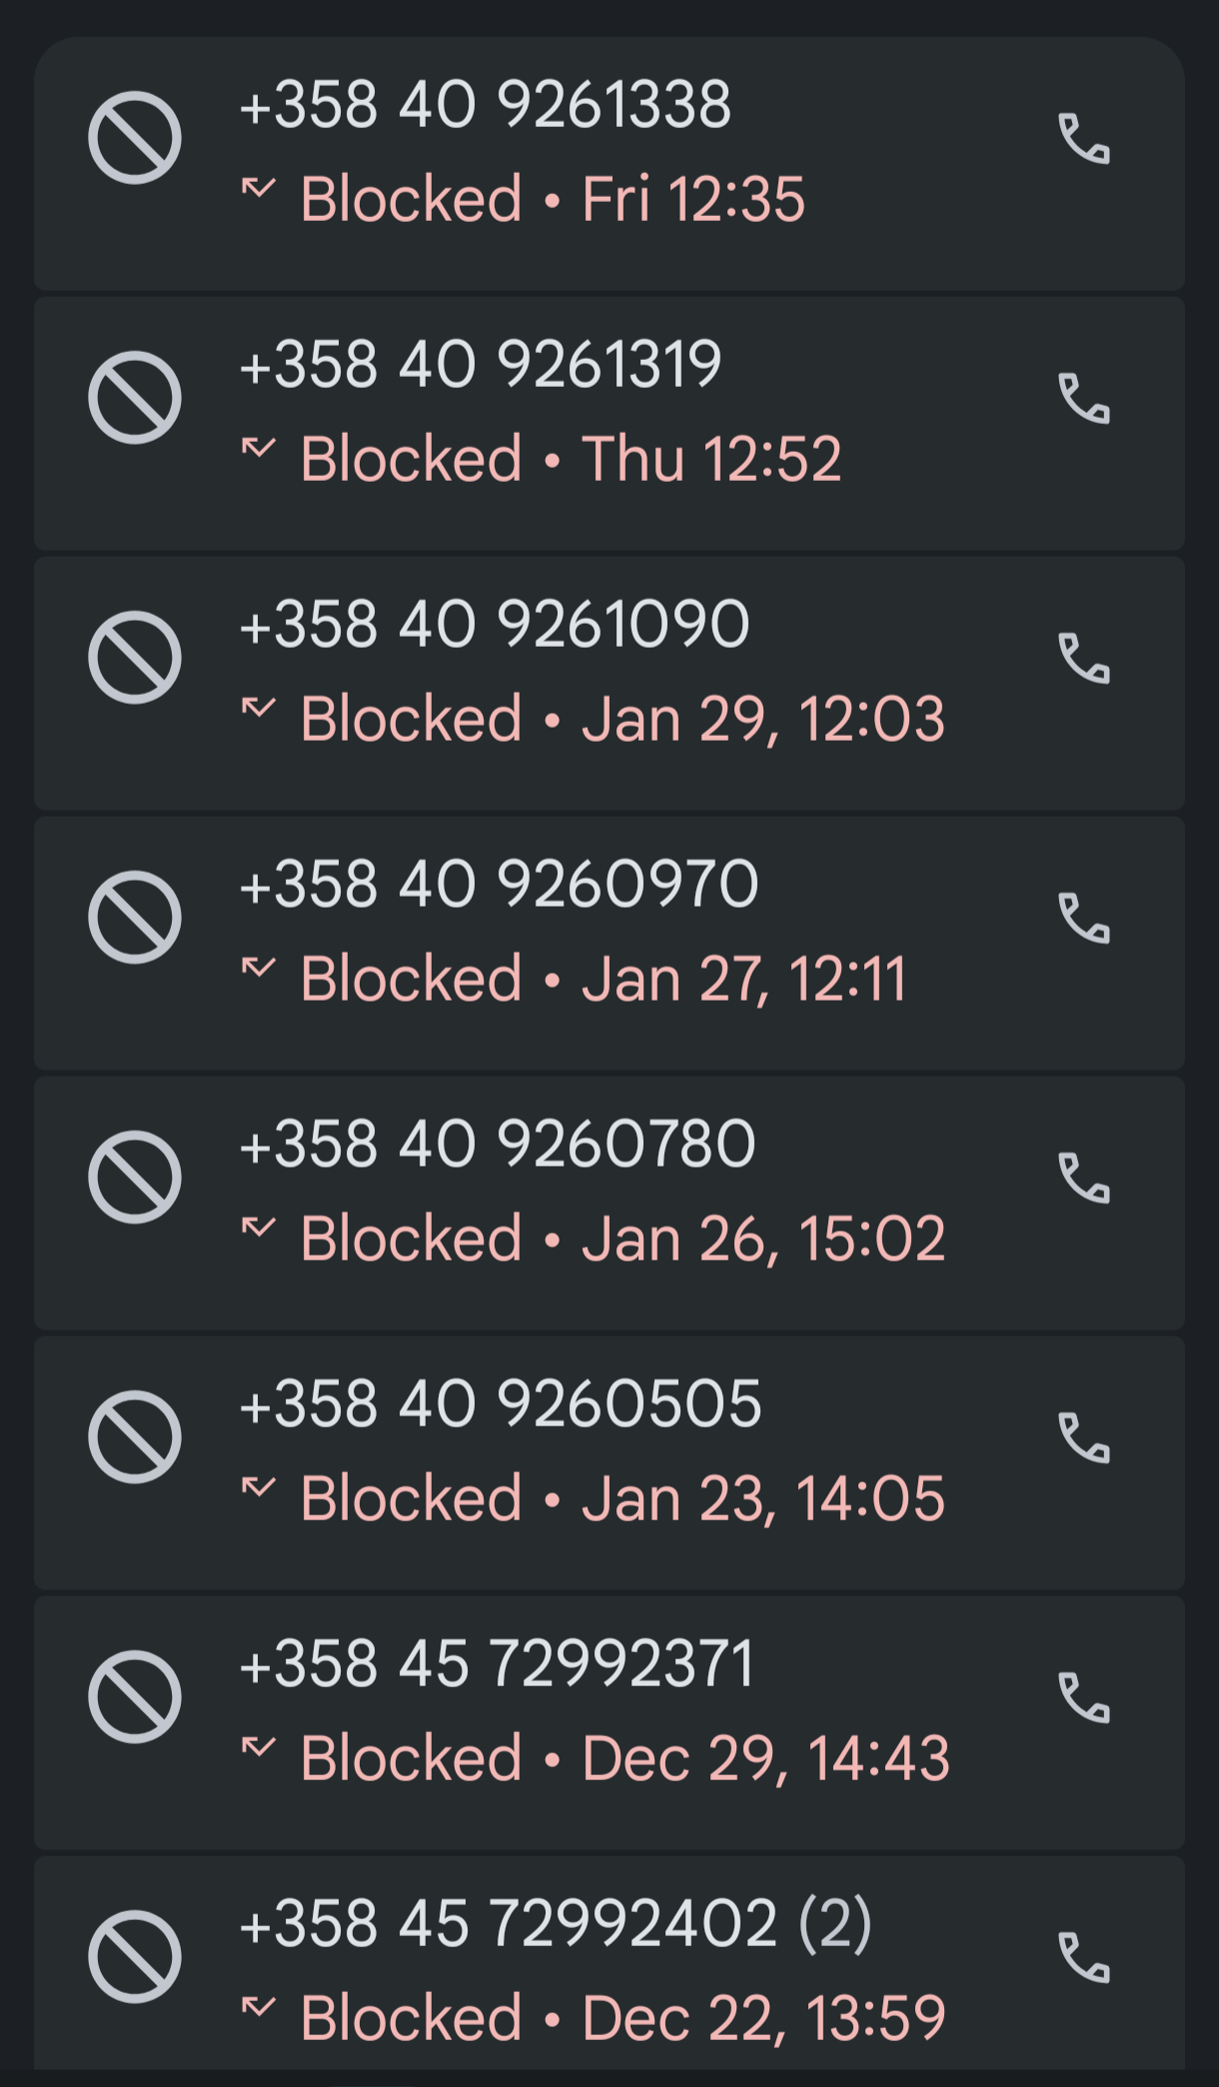Tap the call icon for +358 45 72992402
1219x2087 pixels.
(1084, 1957)
